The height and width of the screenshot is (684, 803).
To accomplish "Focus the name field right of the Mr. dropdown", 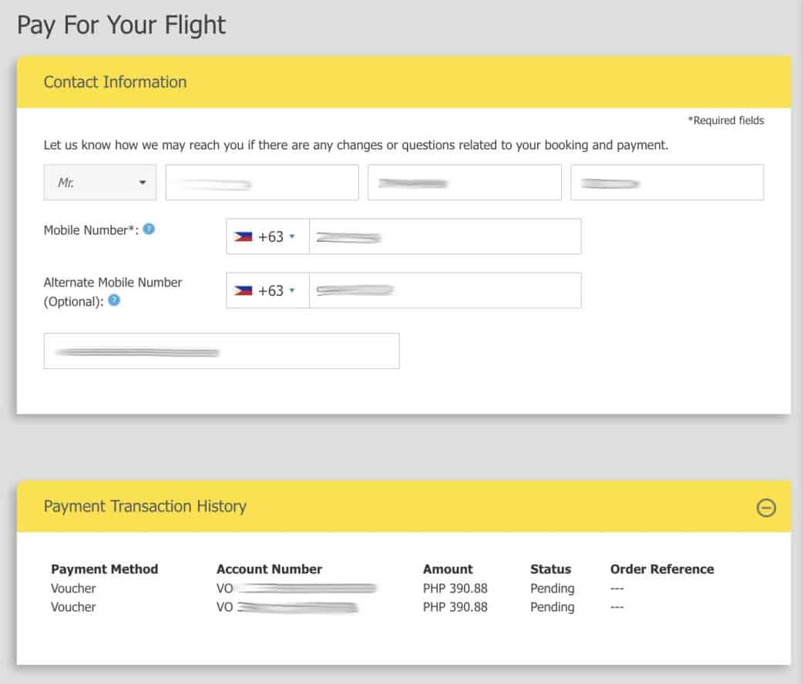I will (x=262, y=183).
